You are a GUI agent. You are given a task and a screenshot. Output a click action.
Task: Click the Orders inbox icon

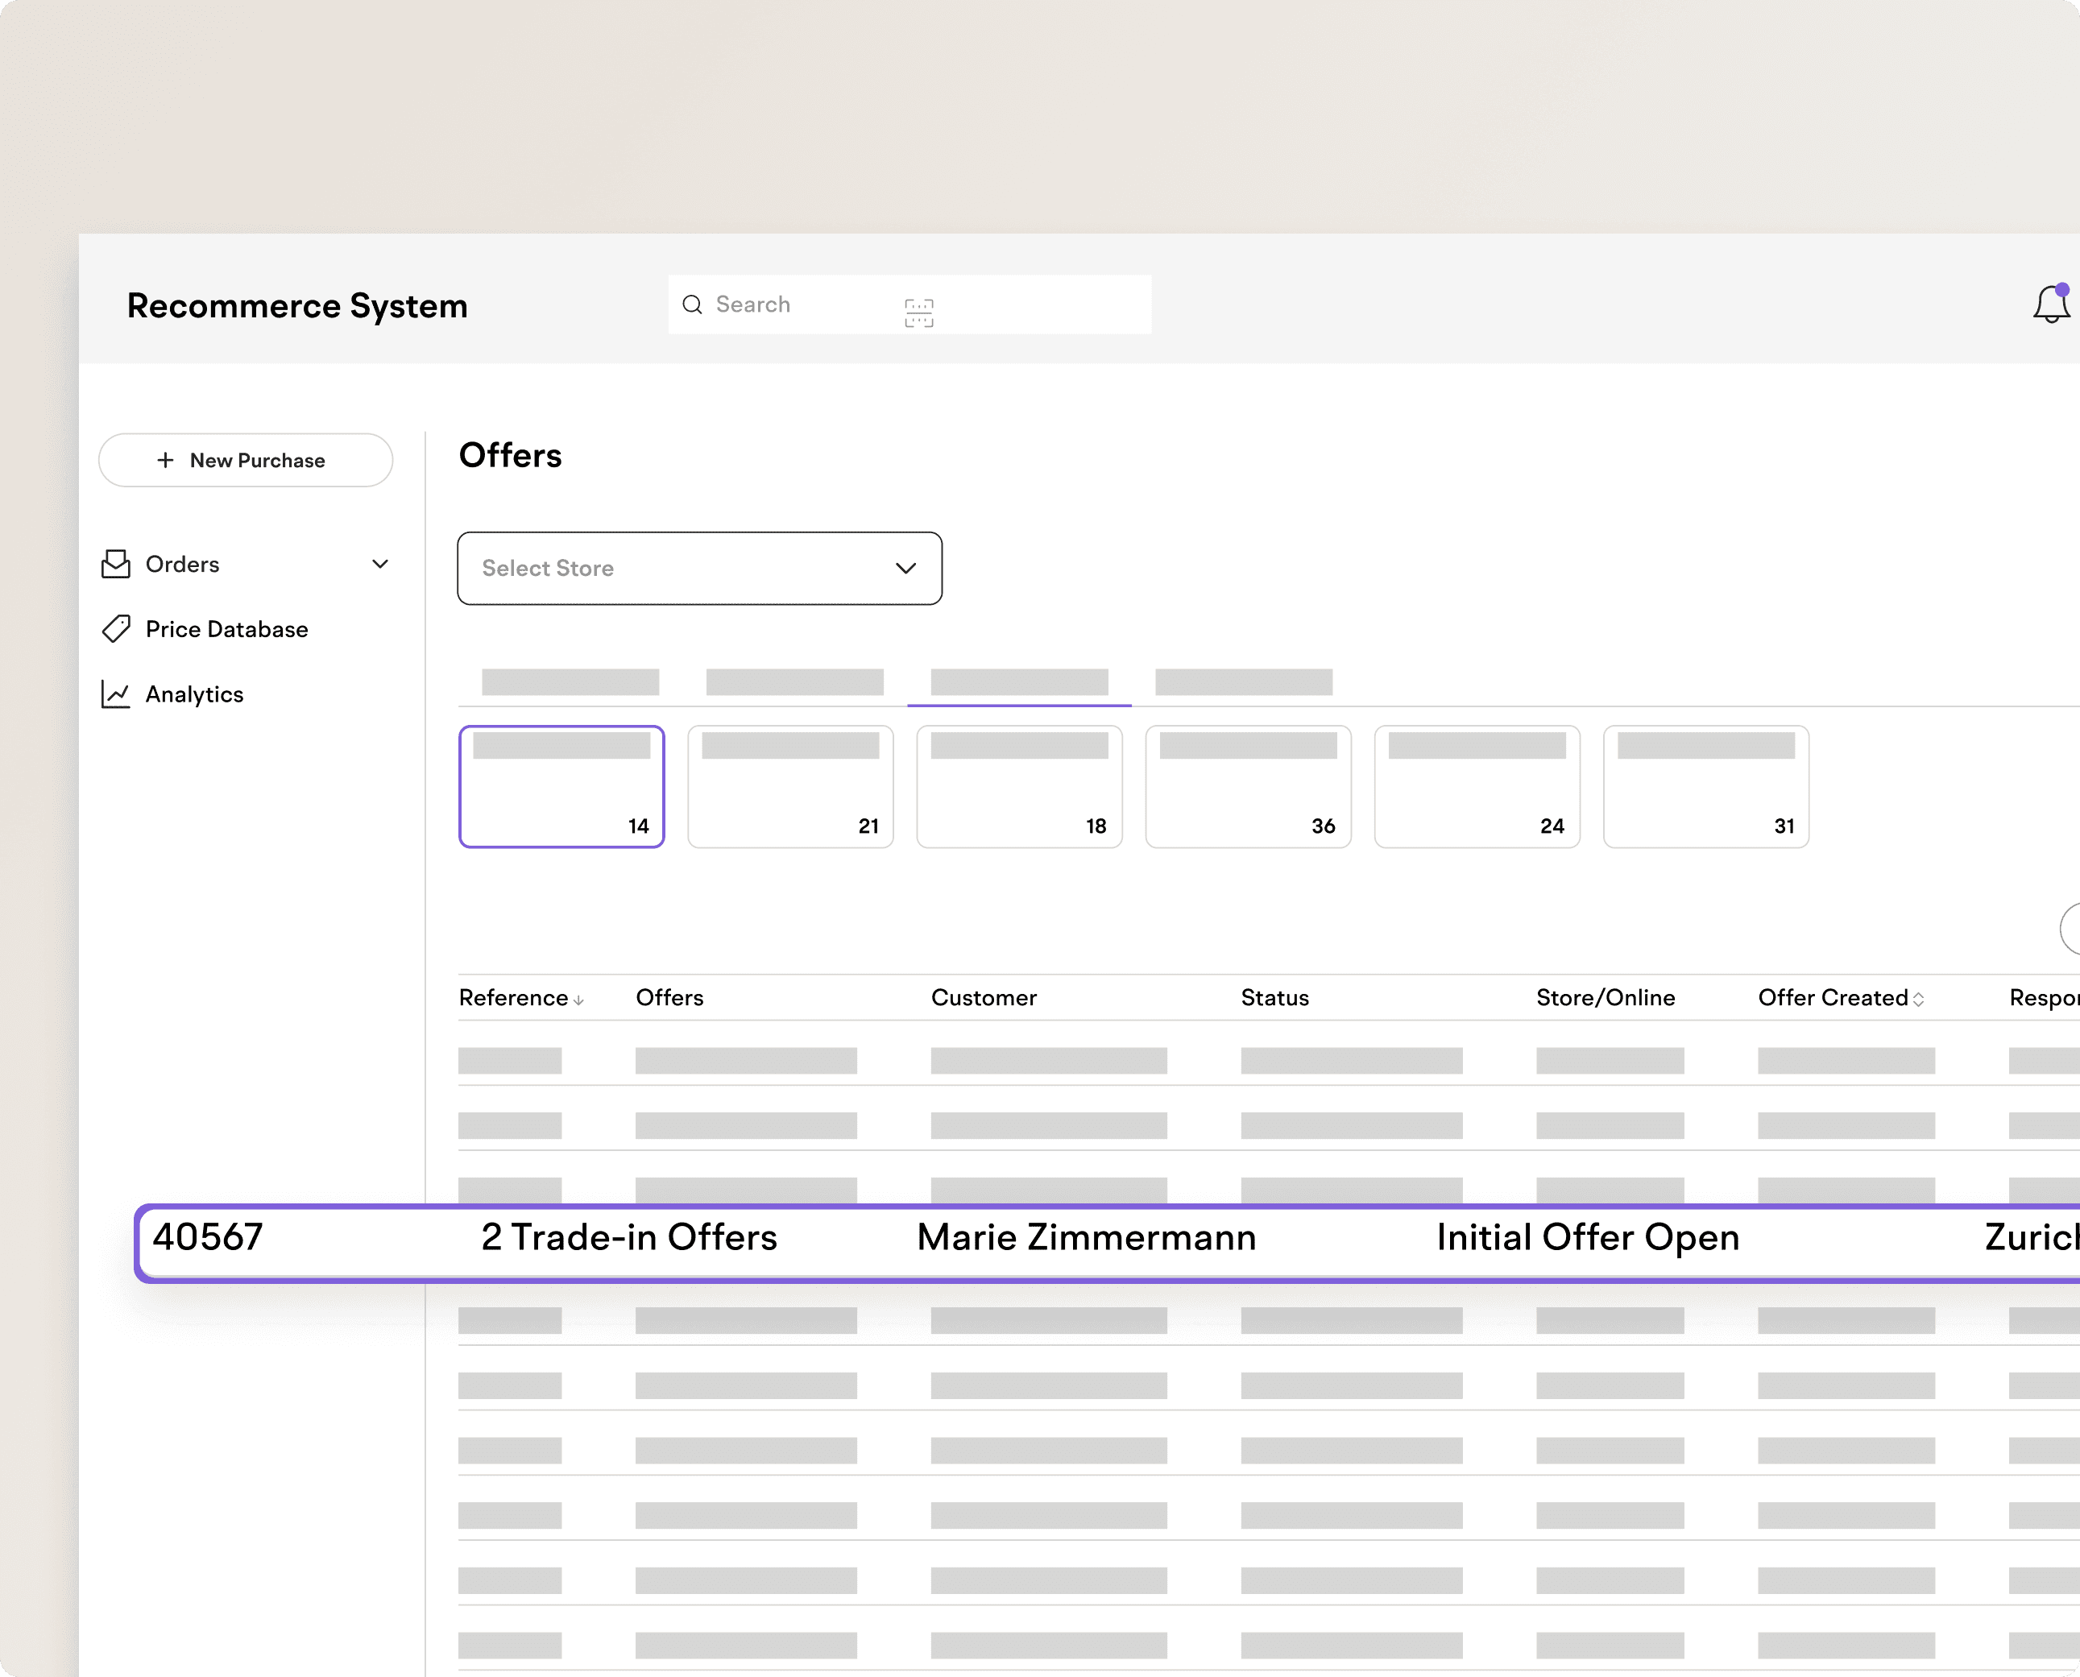[x=116, y=564]
